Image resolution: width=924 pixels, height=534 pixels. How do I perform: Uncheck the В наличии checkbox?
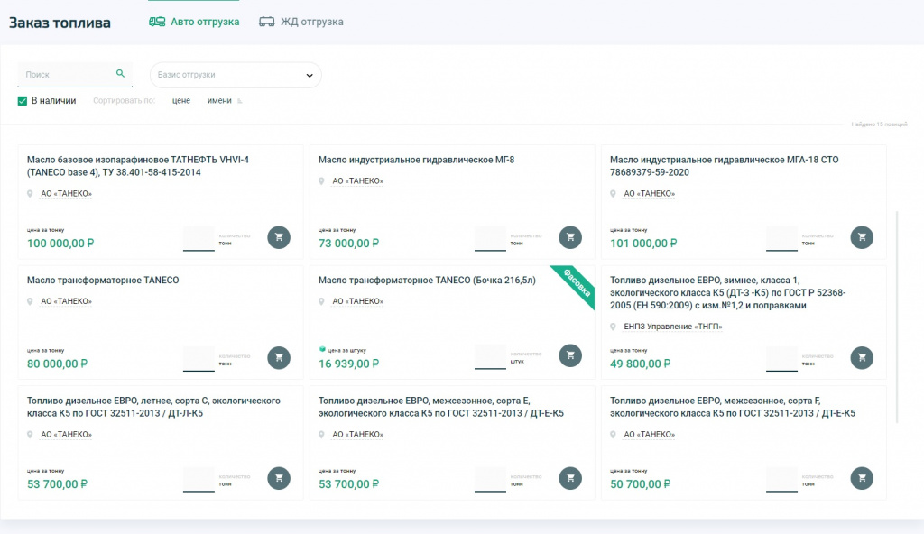23,101
